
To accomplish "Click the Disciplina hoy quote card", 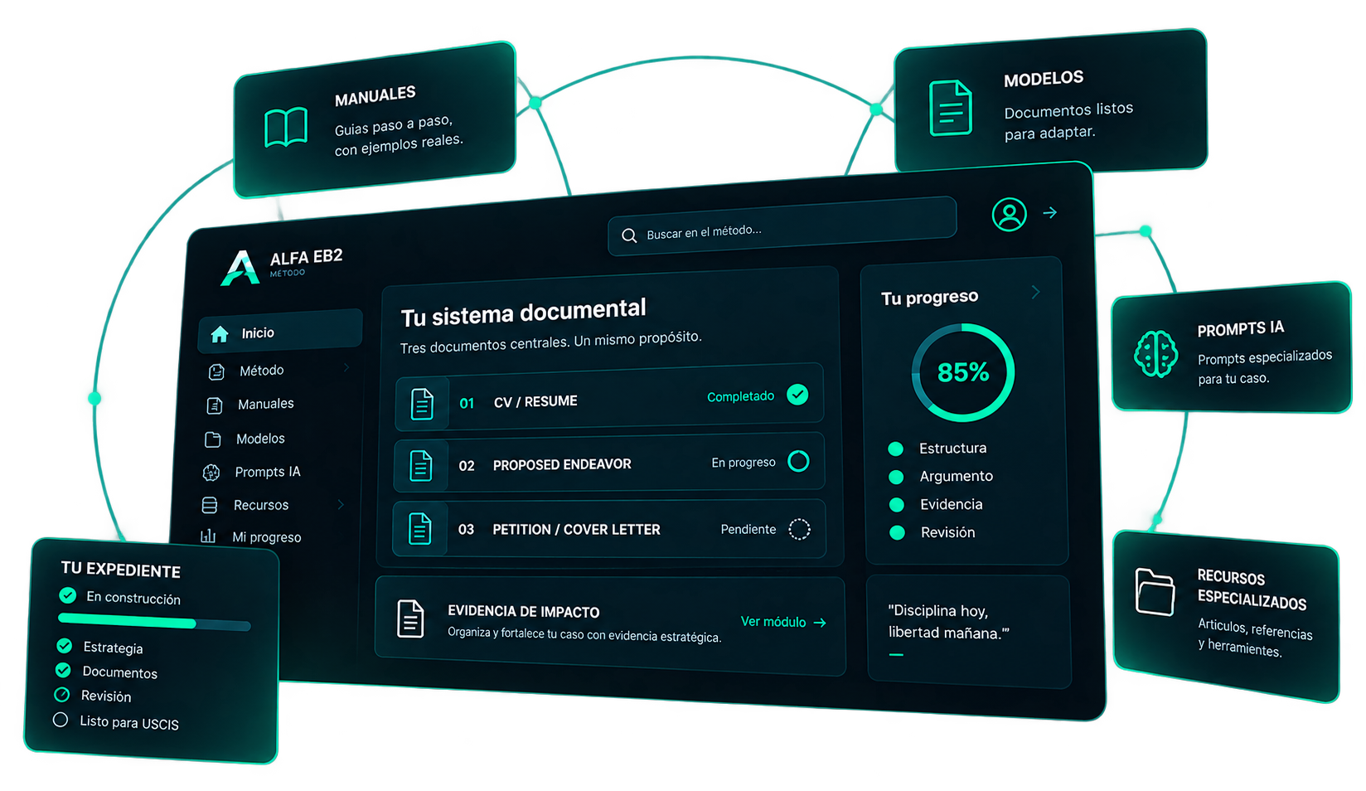I will [x=968, y=632].
